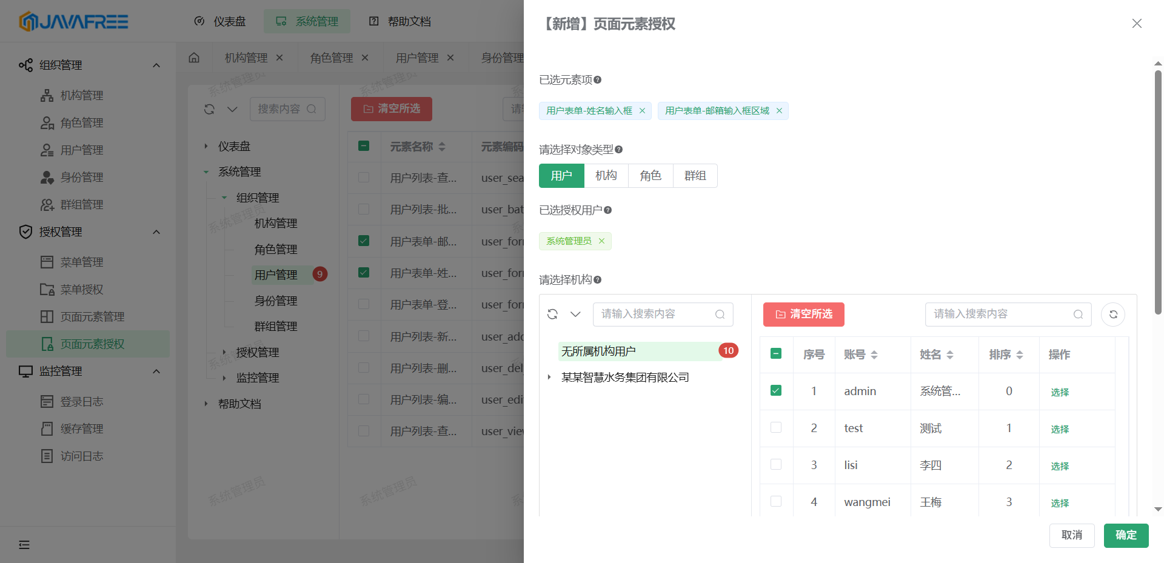The height and width of the screenshot is (563, 1164).
Task: Toggle header select-all checkbox in user table
Action: (776, 354)
